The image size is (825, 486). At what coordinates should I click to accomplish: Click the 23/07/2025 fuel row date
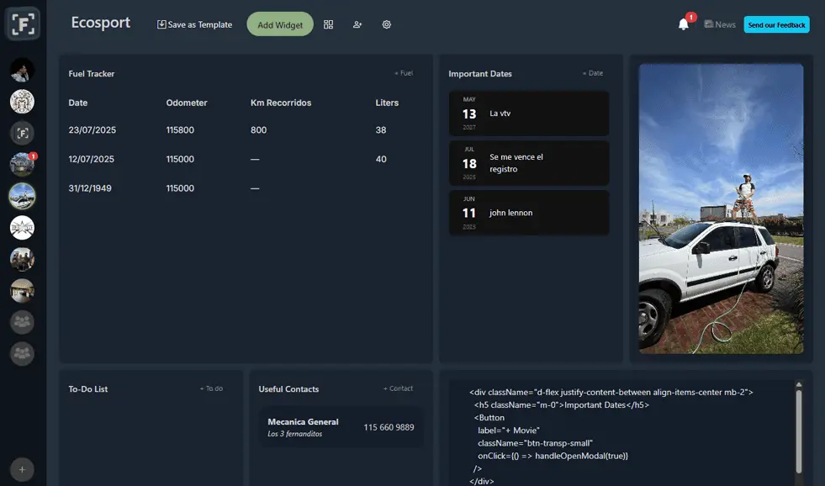click(x=92, y=130)
